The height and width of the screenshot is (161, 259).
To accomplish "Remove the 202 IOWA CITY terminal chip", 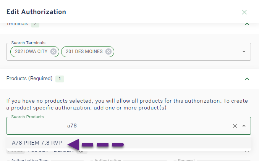I will 53,52.
